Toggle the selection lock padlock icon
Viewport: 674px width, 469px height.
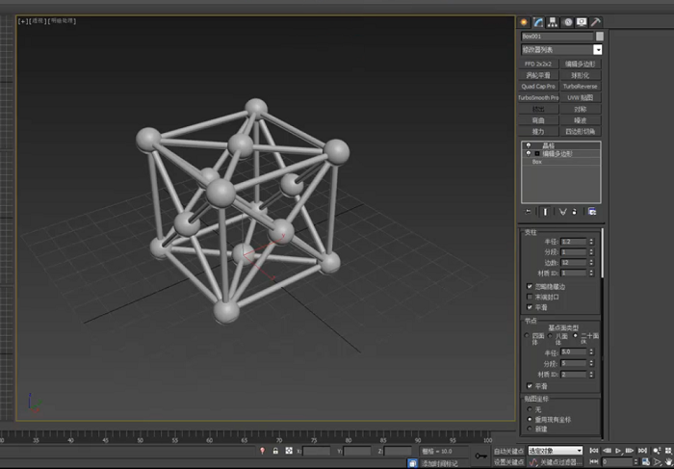275,451
